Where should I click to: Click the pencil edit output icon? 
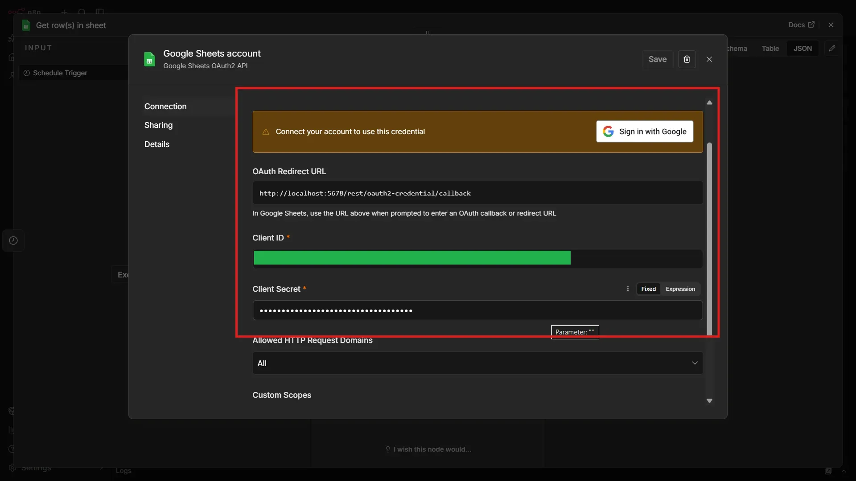point(832,49)
